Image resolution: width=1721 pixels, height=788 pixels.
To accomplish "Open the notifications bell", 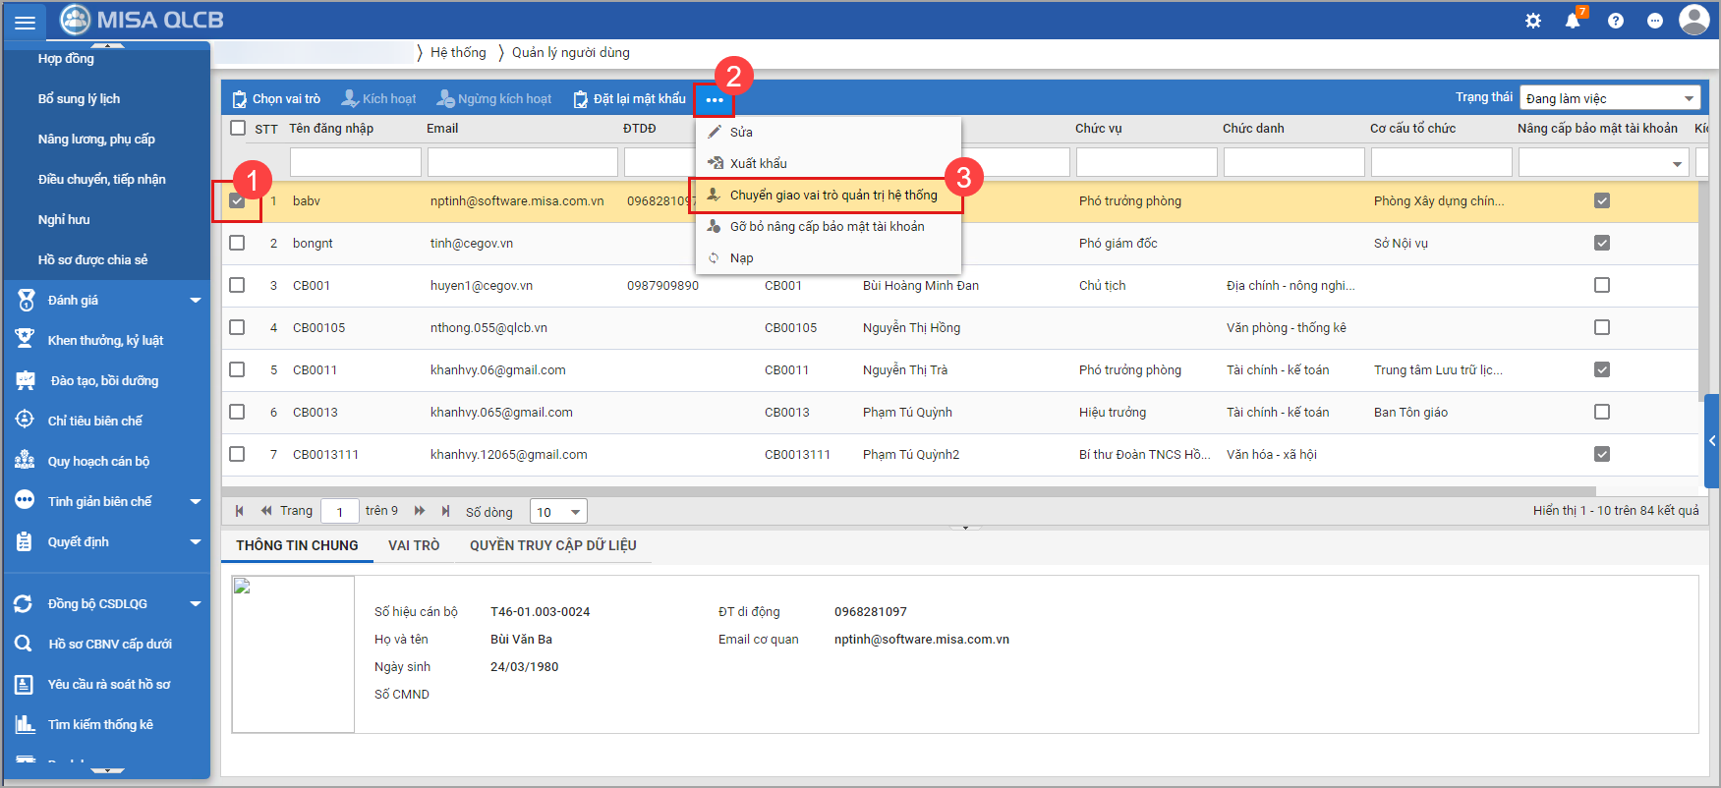I will point(1573,21).
